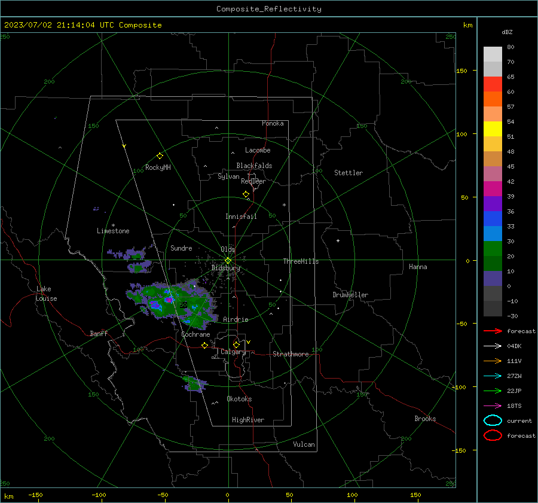Click the Vulcan label
The width and height of the screenshot is (538, 503).
(304, 444)
